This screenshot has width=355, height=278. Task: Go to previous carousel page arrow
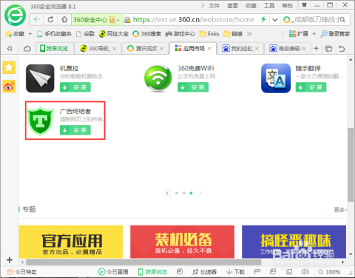coord(167,193)
